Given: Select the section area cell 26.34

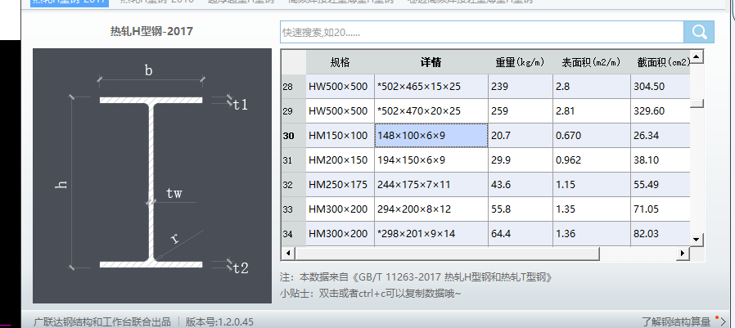Looking at the screenshot, I should pyautogui.click(x=660, y=136).
